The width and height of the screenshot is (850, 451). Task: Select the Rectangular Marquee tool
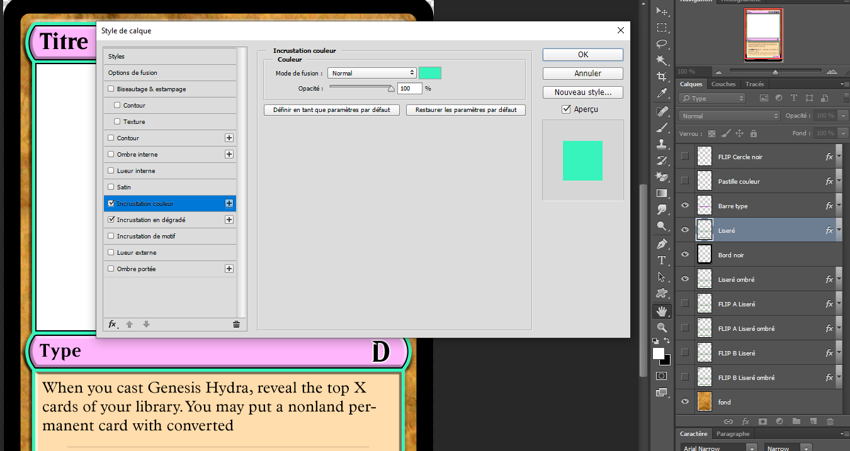662,28
